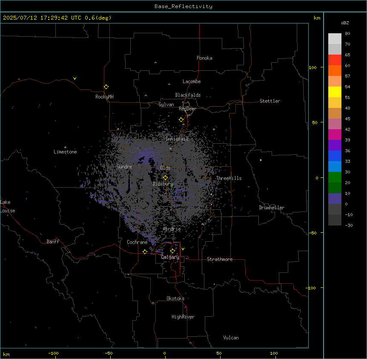Click the yellow V marker east of Calgary

(183, 249)
